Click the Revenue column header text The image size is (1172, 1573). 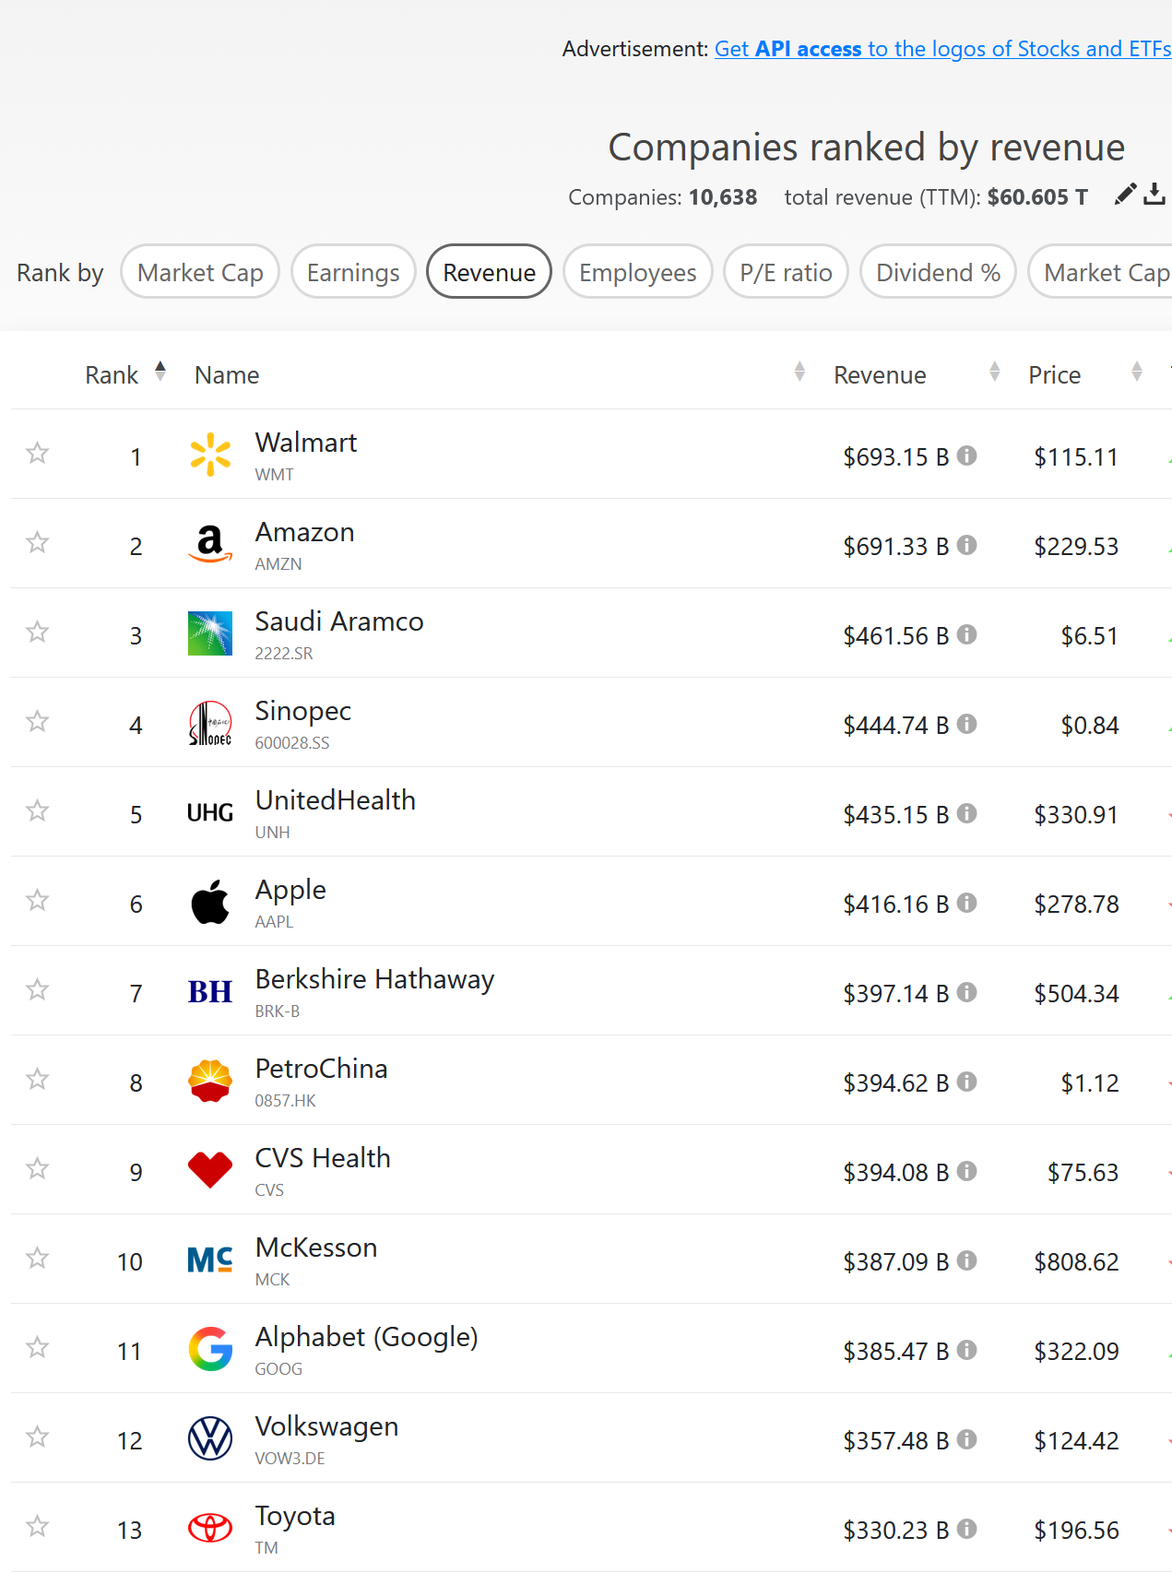coord(880,375)
